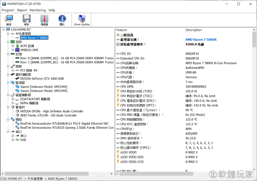Click the Report (報告) floppy disk icon
Screen dimensions: 257x181
(26, 20)
